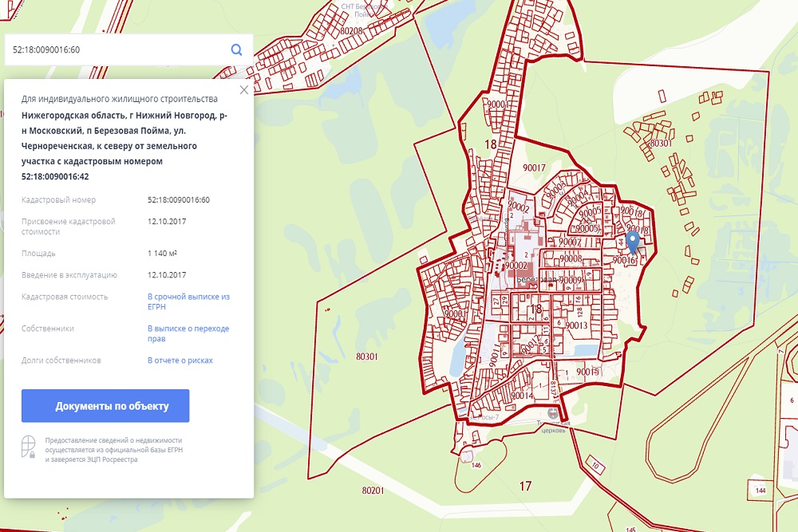Click district number 17 on map
This screenshot has width=798, height=532.
pos(525,486)
